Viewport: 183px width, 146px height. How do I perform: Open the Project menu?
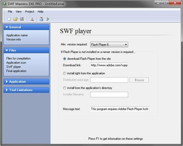(x=30, y=12)
